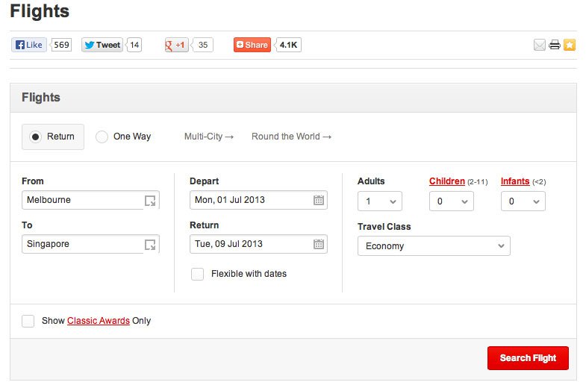Open the Children count dropdown
The height and width of the screenshot is (388, 586).
452,201
